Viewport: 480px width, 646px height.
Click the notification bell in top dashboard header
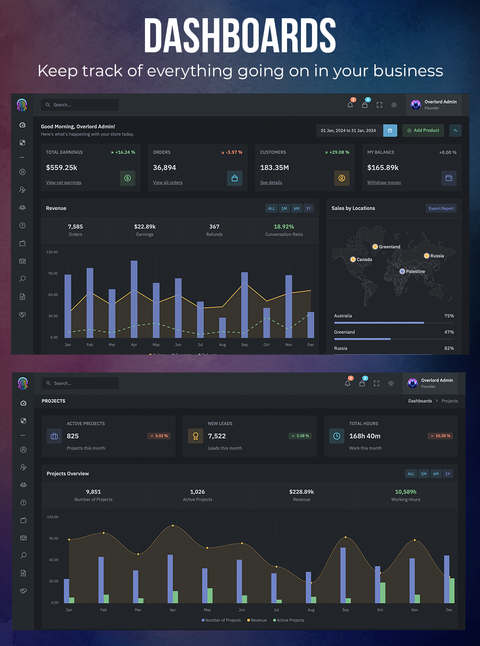coord(350,105)
